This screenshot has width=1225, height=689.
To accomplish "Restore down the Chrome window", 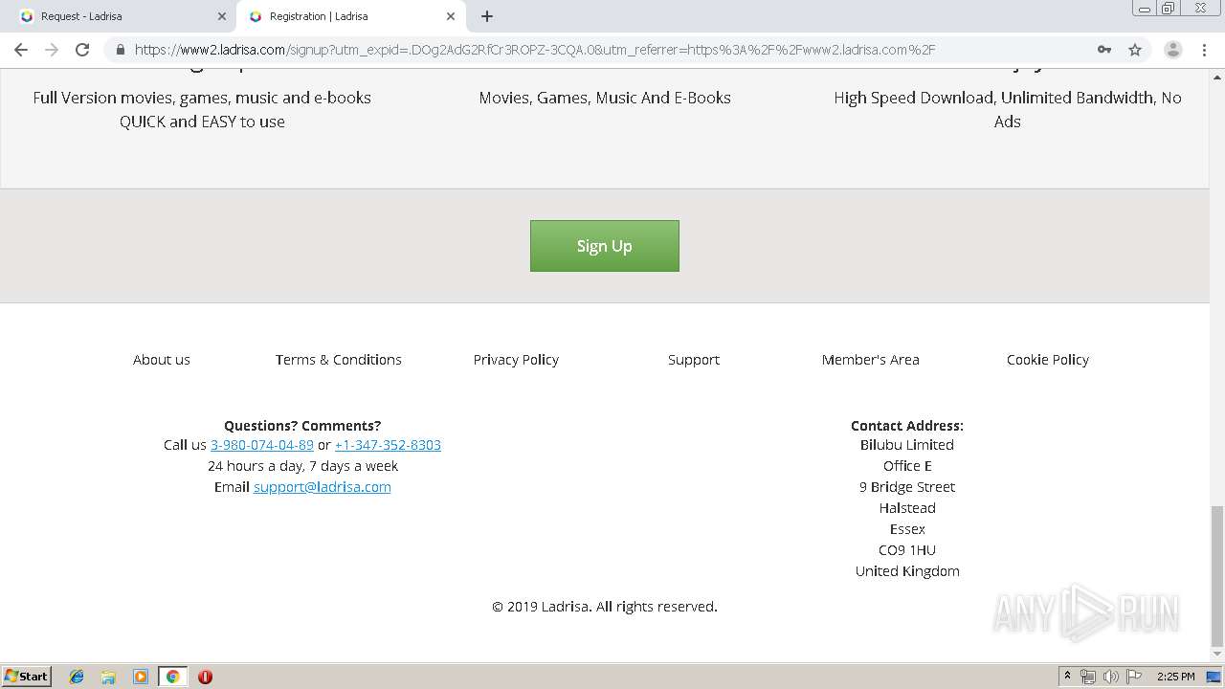I will [x=1169, y=9].
